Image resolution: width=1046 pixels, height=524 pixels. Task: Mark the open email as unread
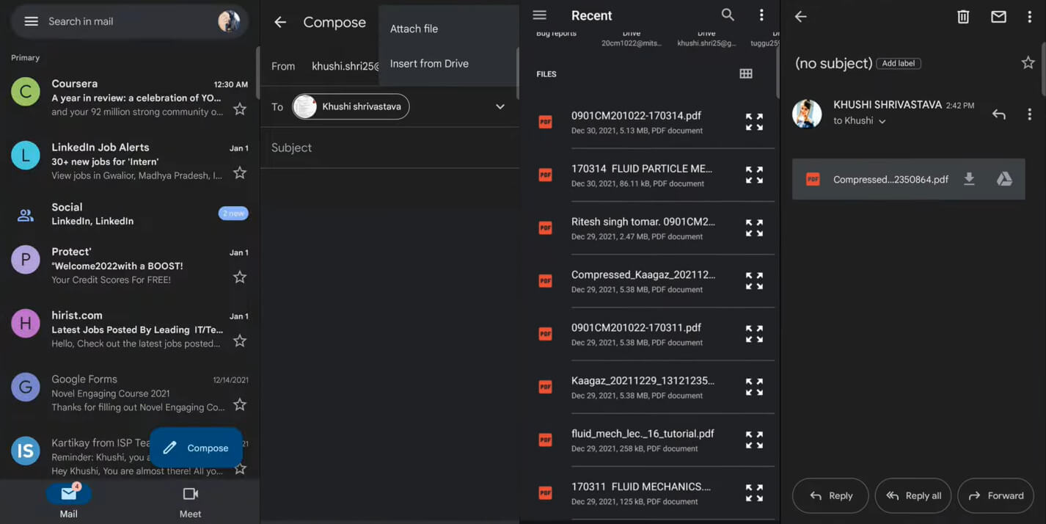(x=998, y=16)
